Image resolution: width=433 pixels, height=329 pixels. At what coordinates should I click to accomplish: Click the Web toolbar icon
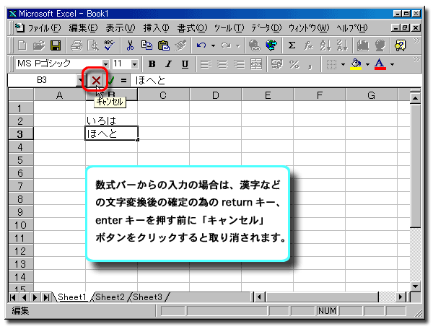(x=271, y=45)
